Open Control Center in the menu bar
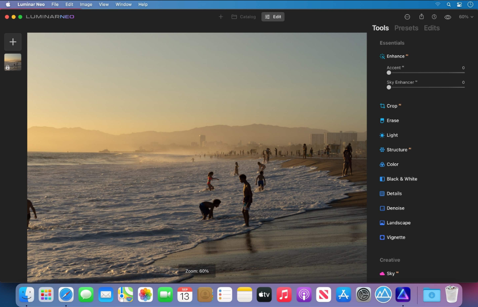Image resolution: width=478 pixels, height=307 pixels. pos(459,4)
